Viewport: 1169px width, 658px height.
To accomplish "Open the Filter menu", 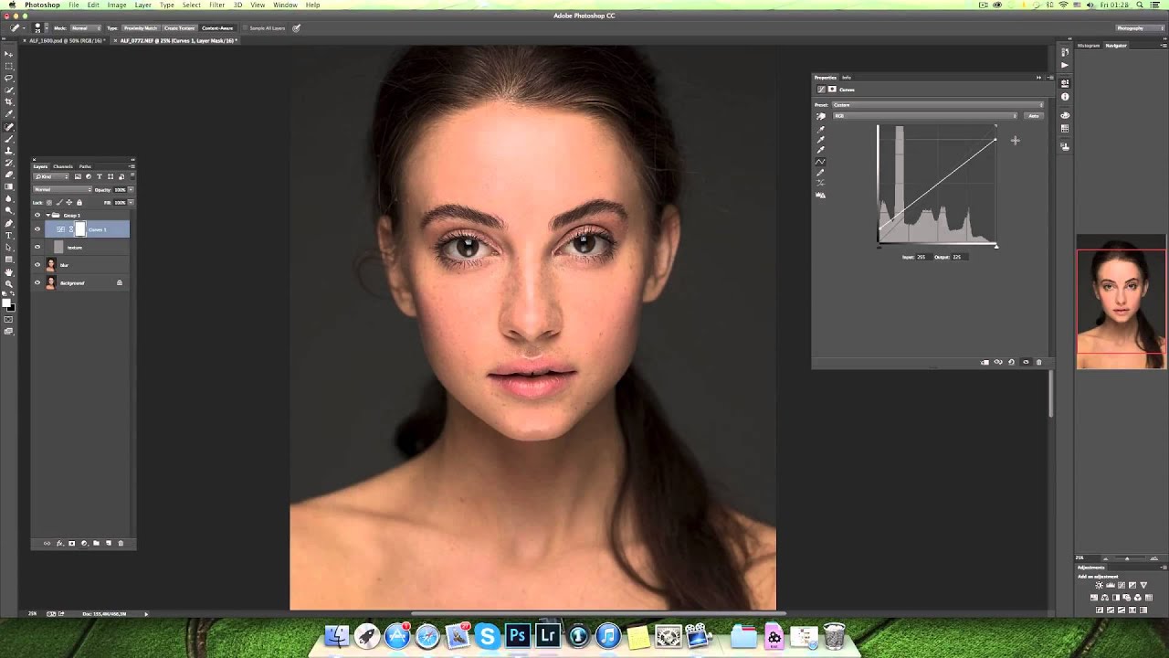I will pos(216,5).
